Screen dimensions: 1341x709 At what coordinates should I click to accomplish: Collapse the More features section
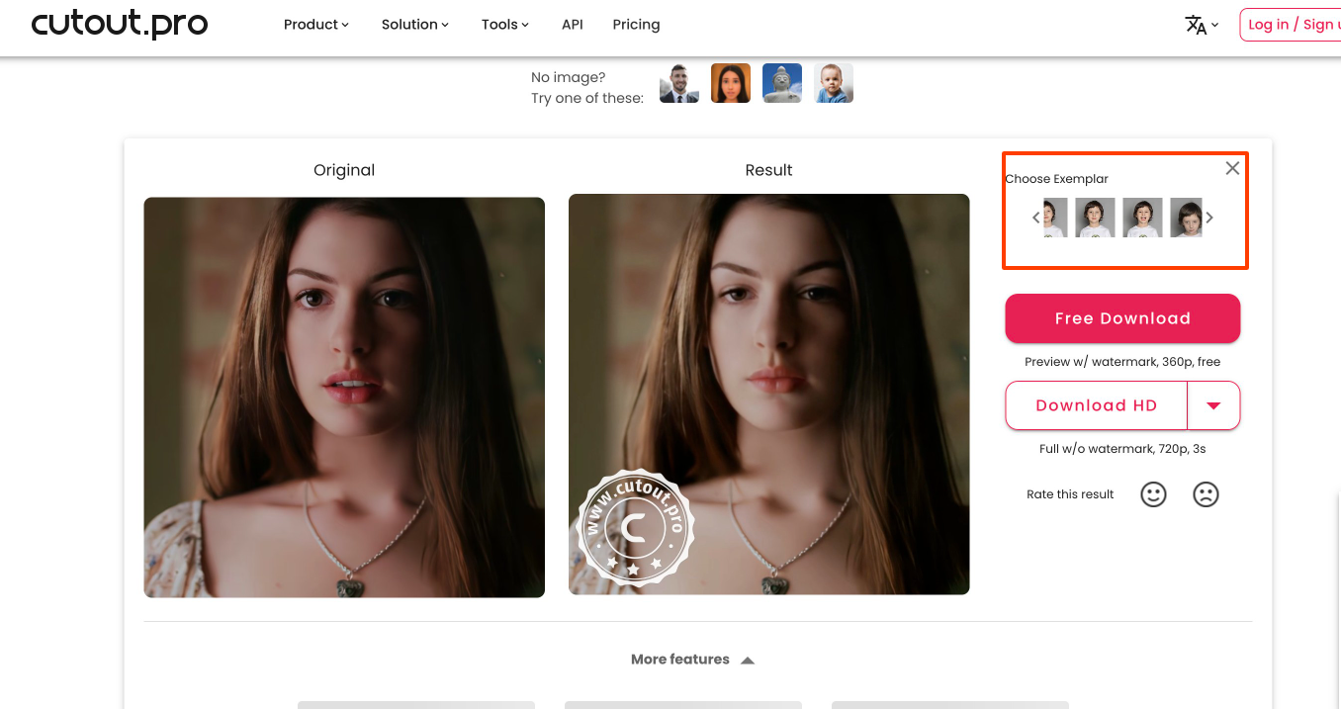(x=692, y=660)
